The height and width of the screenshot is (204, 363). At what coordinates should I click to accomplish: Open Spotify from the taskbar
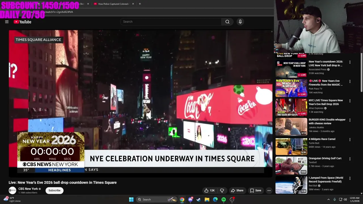[x=223, y=199]
